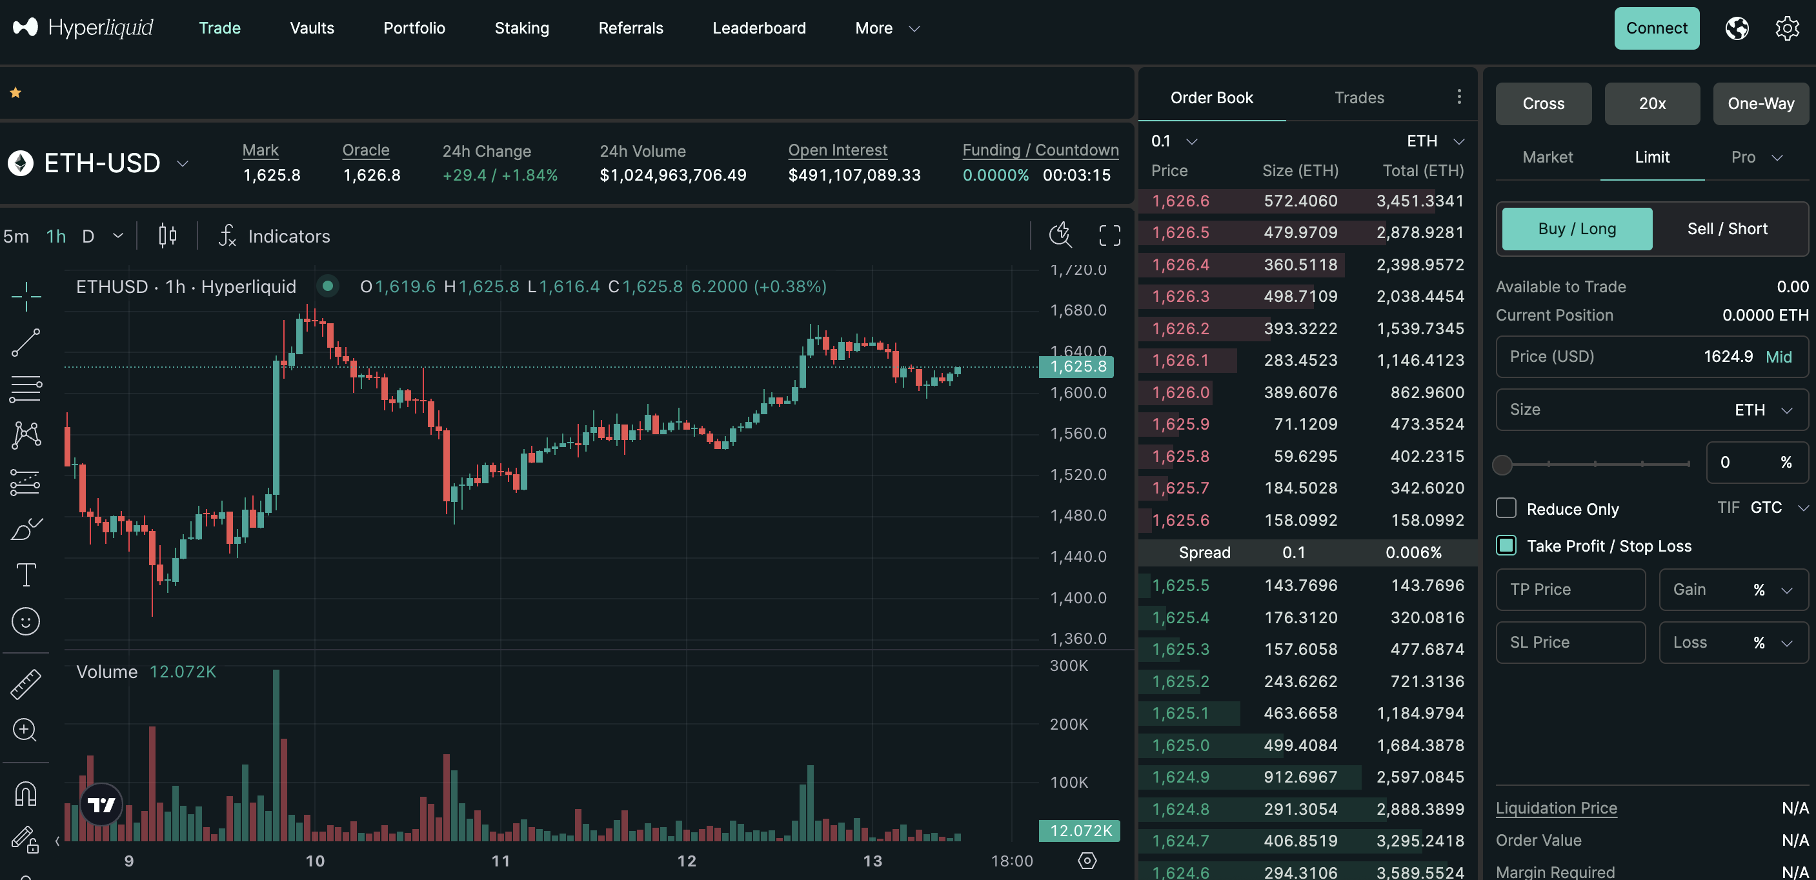Activate the chart zoom-in tool
Screen dimensions: 1816x880
pos(25,730)
